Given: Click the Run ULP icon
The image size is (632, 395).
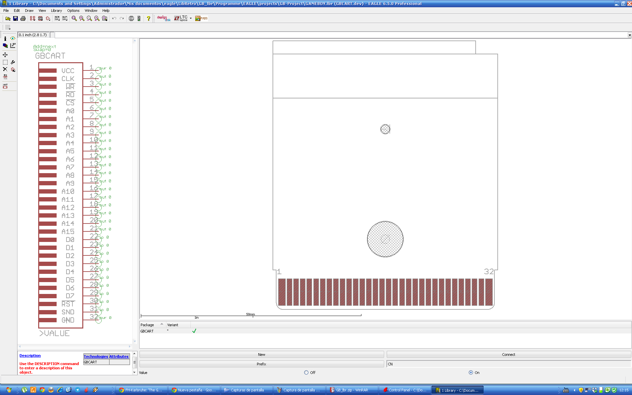Looking at the screenshot, I should click(x=65, y=18).
